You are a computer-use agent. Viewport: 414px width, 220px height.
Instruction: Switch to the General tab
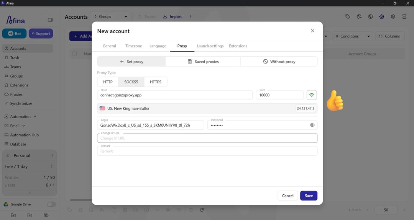coord(109,46)
